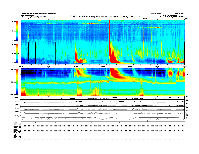Click the 12:00 label below the RAD1 panel

[x=103, y=66]
